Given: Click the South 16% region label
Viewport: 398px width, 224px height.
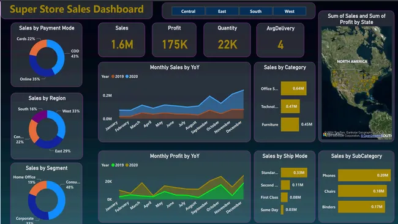Looking at the screenshot, I should (28, 109).
